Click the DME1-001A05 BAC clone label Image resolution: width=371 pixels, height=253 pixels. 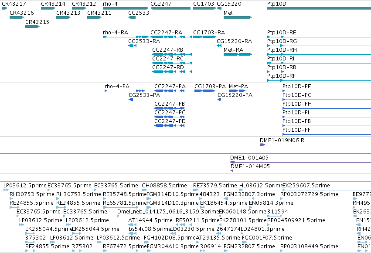(x=249, y=158)
